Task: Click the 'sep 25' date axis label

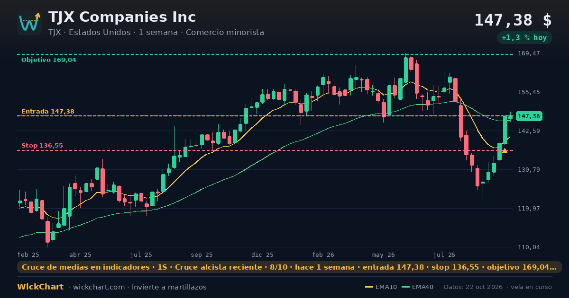Action: point(202,254)
